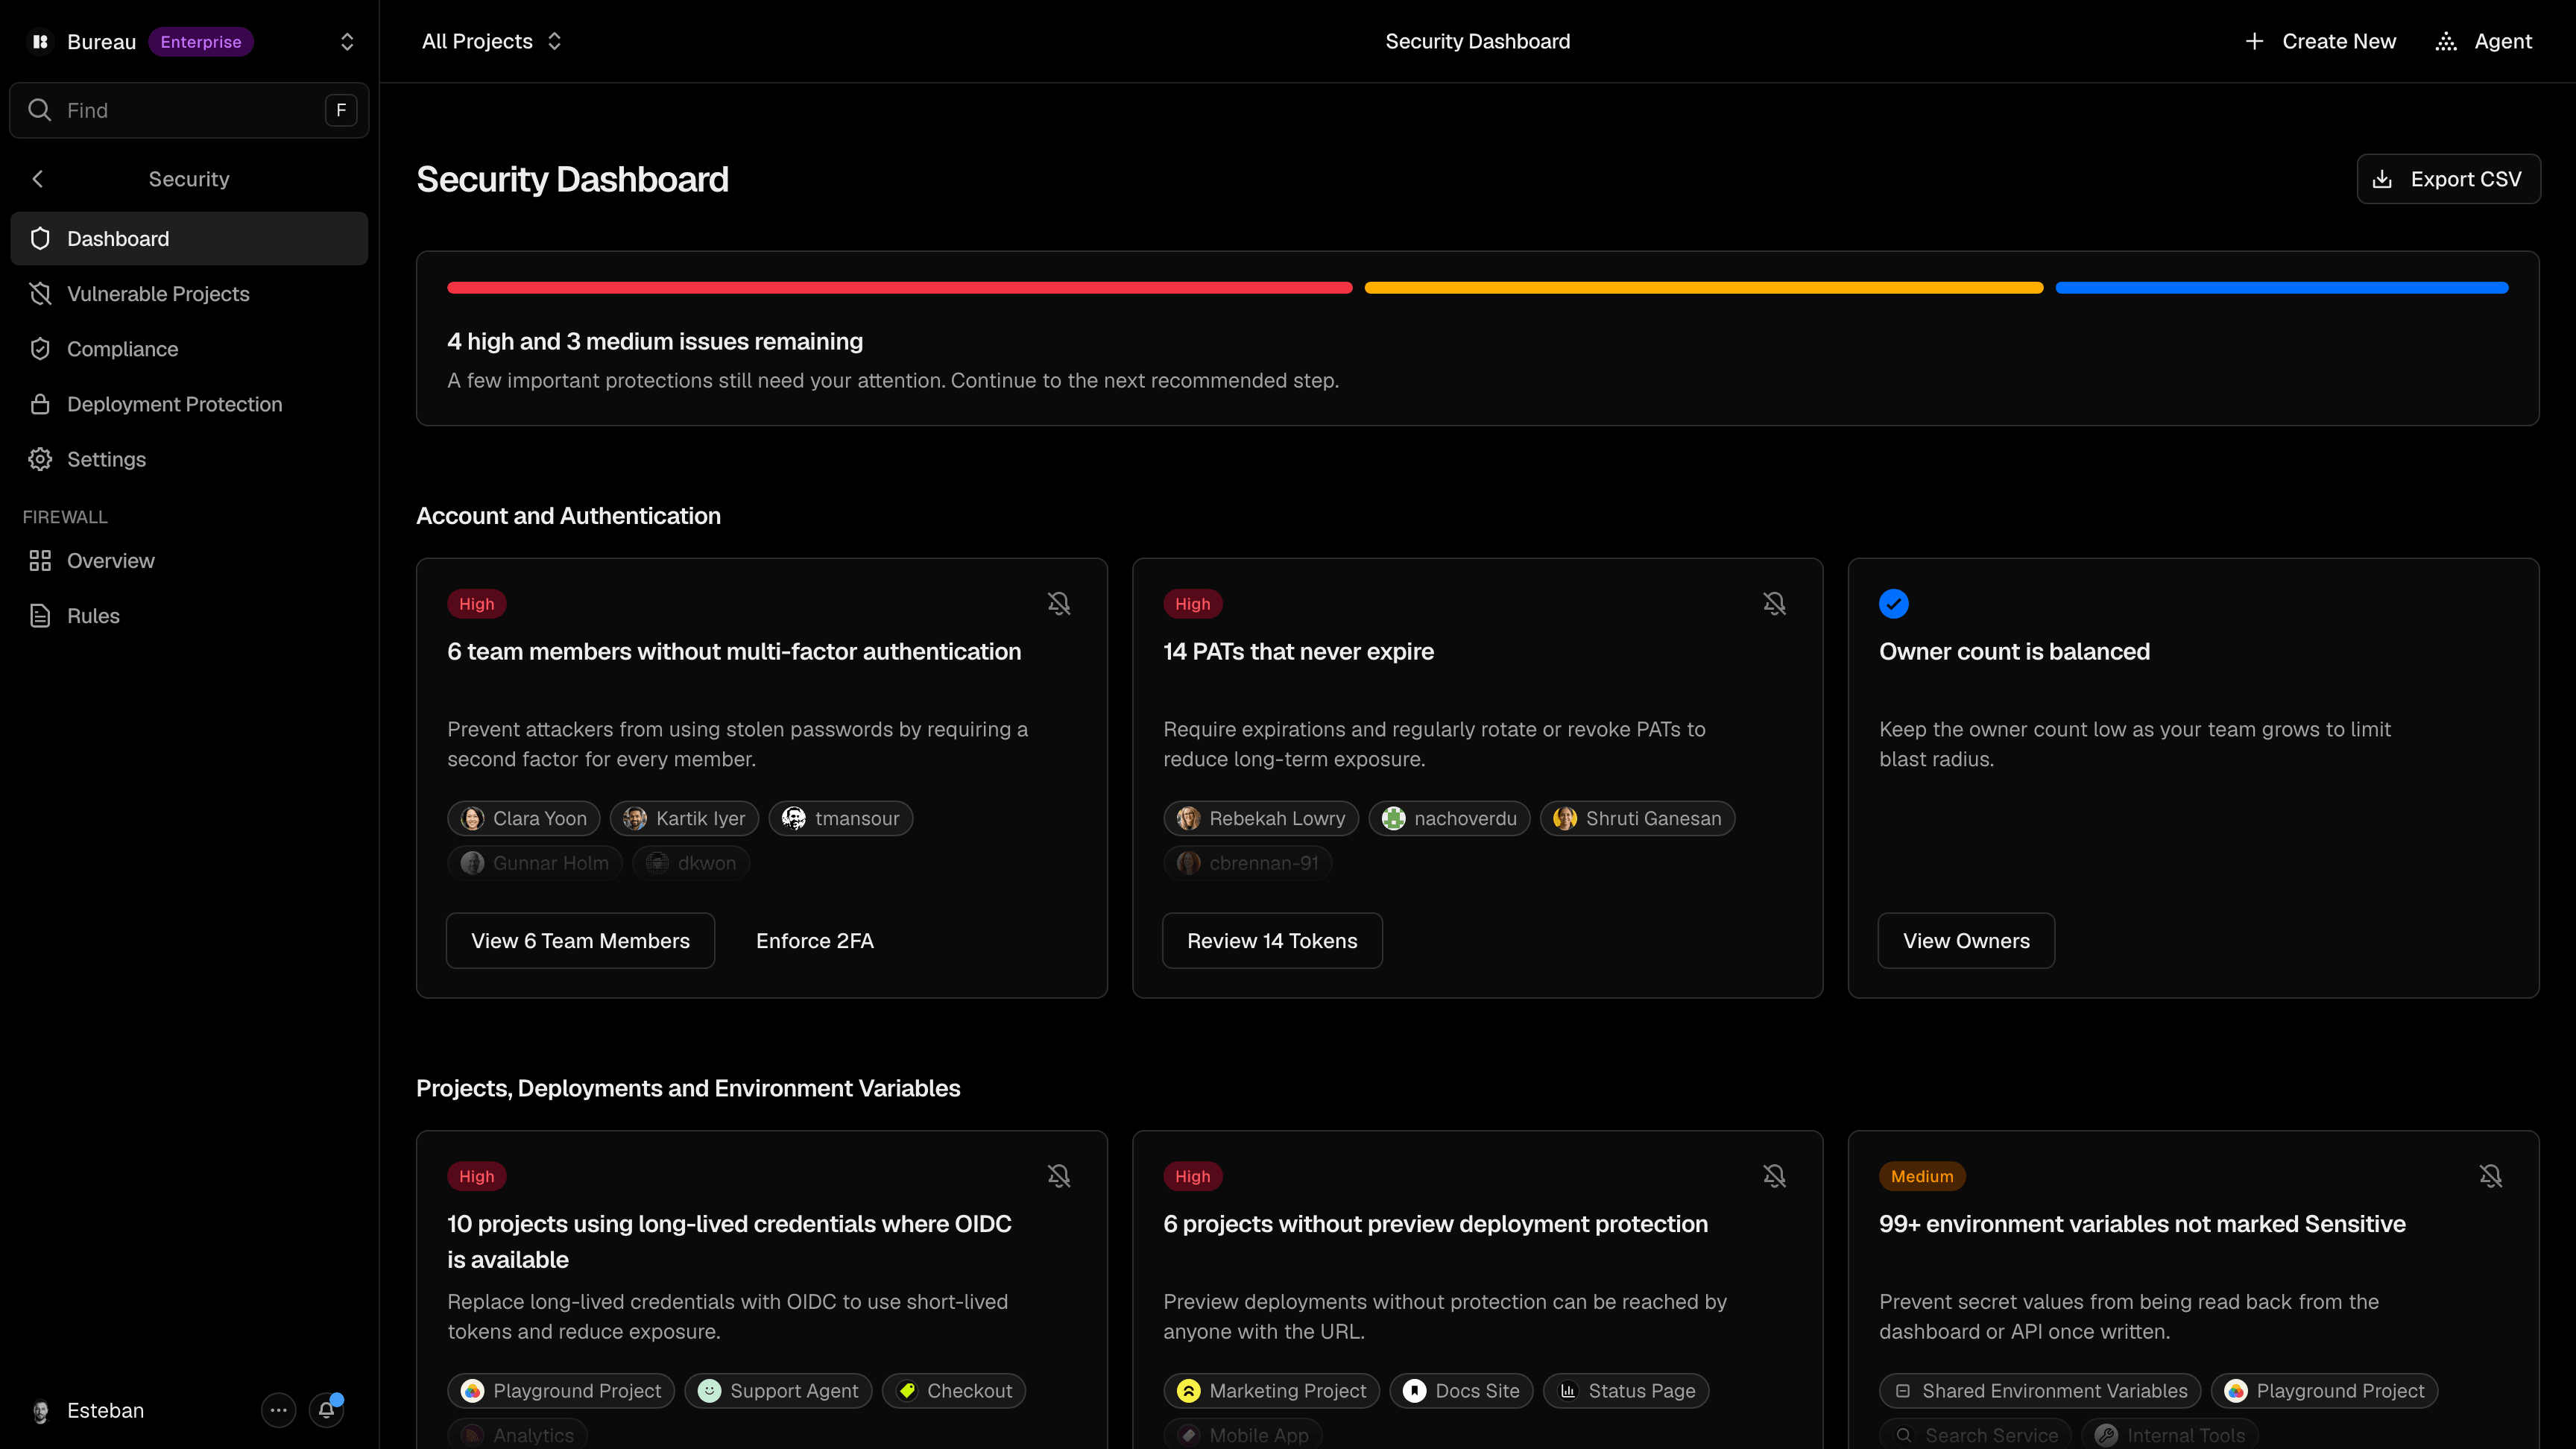
Task: Select the Kartik Iyer member chip
Action: click(684, 819)
